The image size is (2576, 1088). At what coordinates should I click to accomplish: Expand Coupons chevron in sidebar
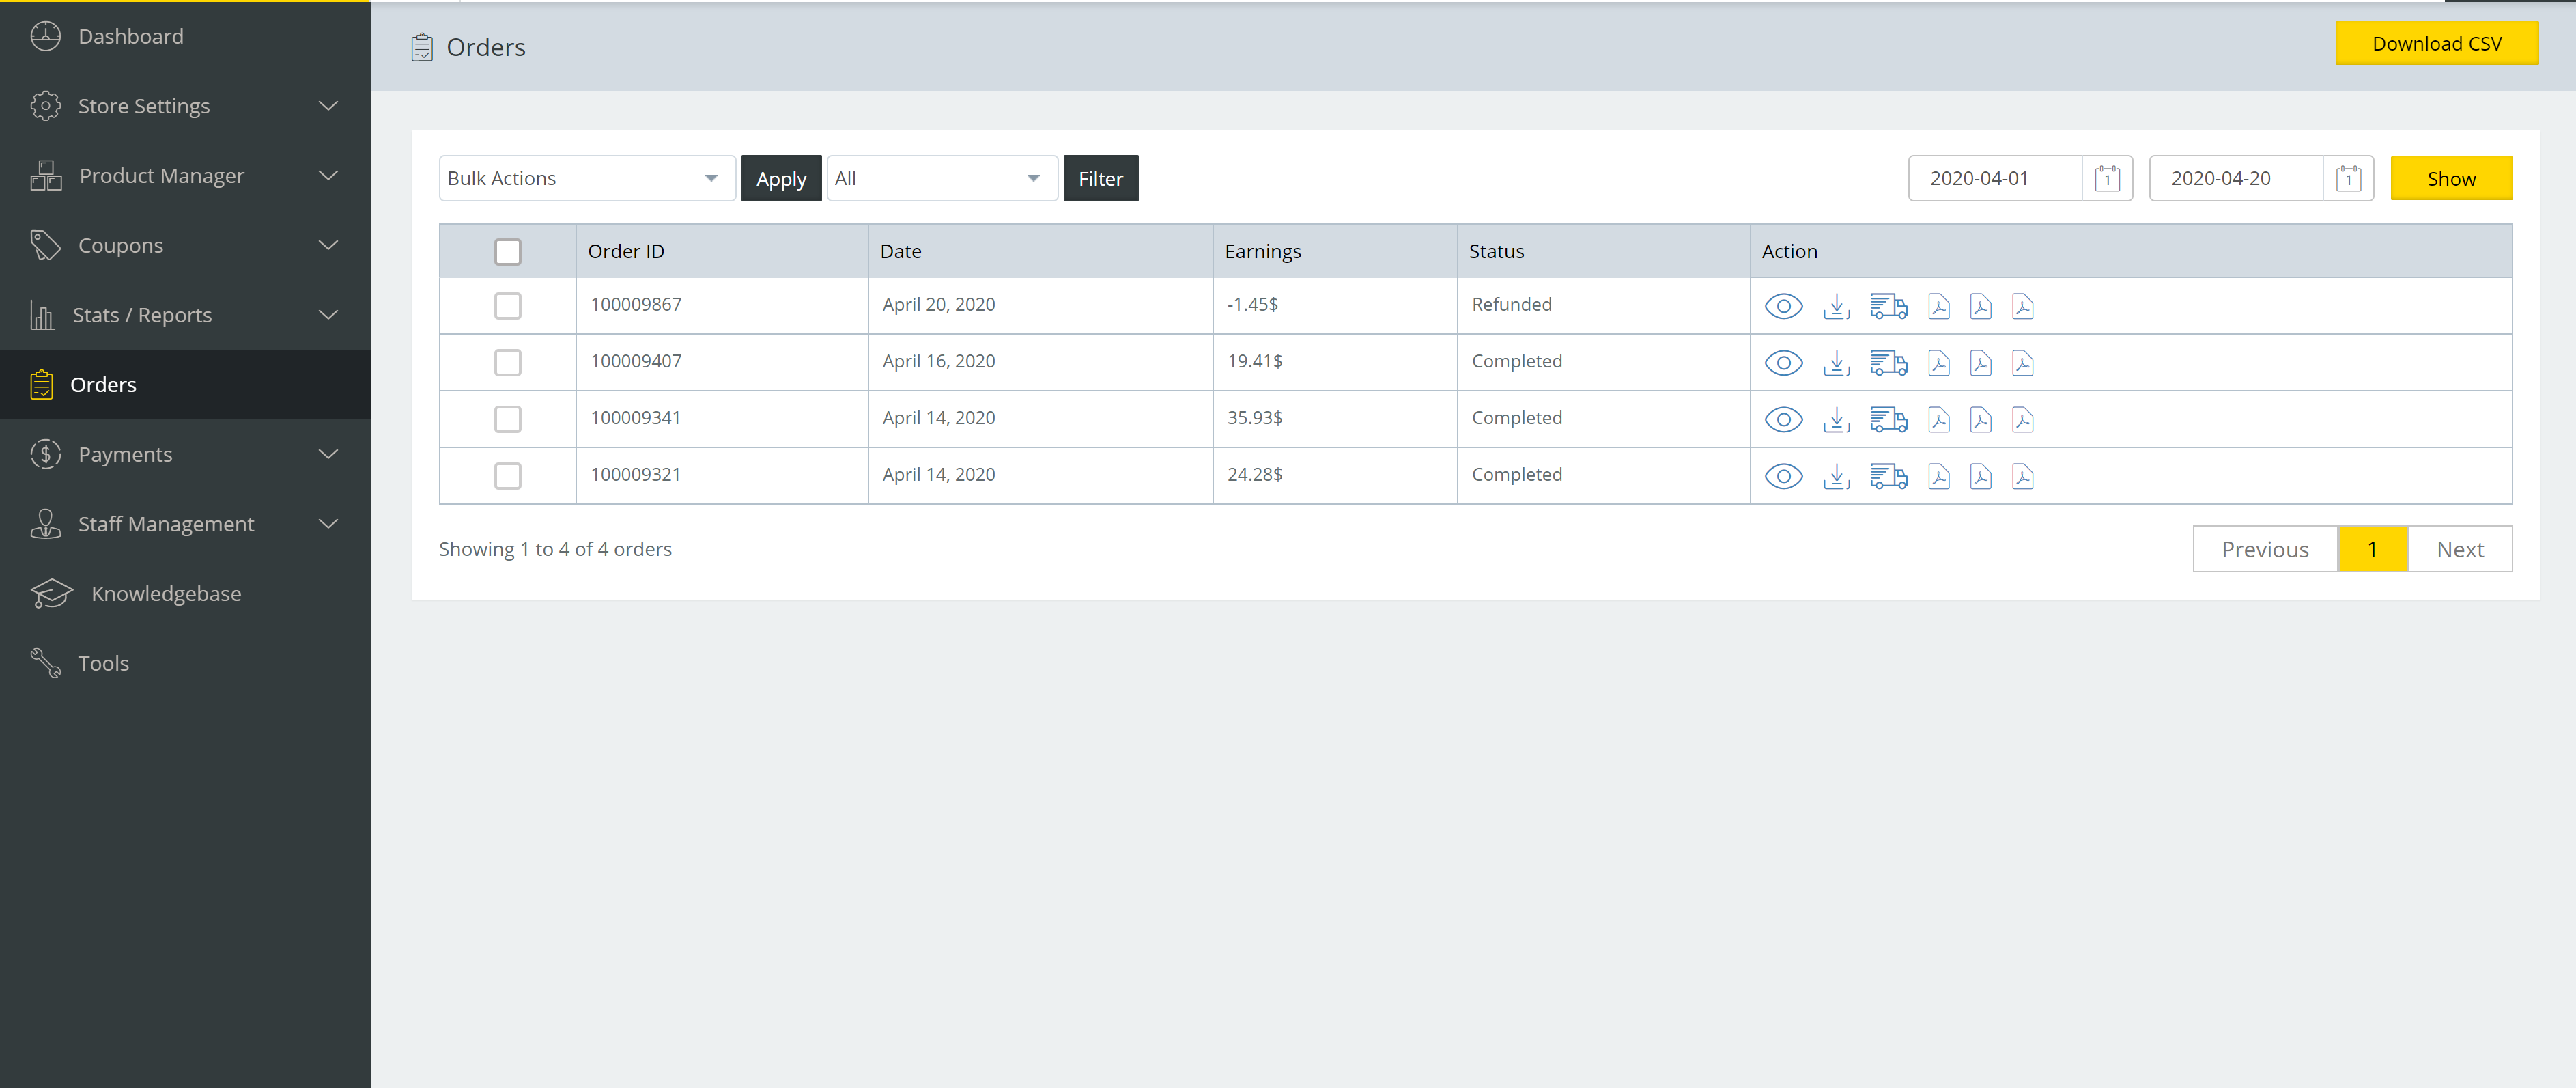[328, 246]
